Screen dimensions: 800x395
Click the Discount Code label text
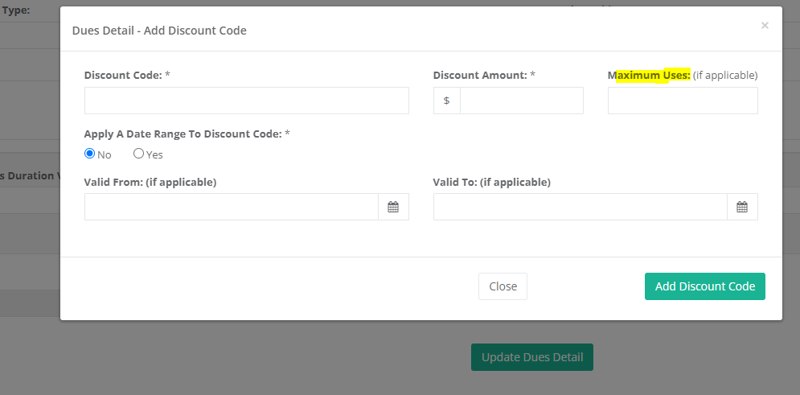tap(126, 75)
